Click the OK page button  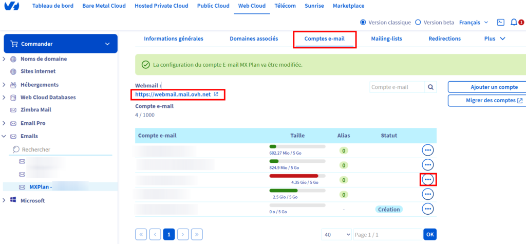click(x=430, y=234)
